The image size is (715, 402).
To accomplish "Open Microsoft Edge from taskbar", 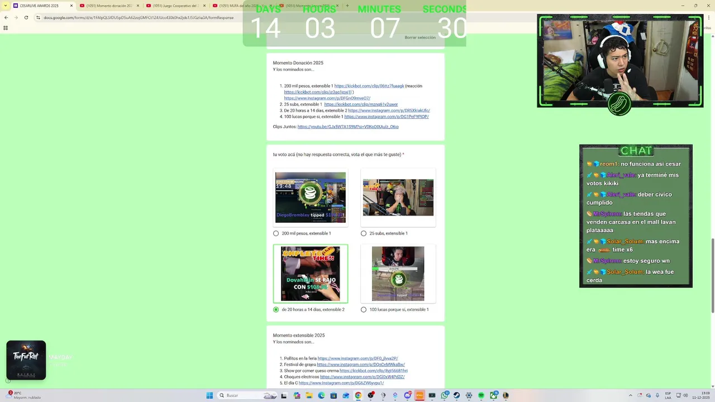I will (321, 395).
